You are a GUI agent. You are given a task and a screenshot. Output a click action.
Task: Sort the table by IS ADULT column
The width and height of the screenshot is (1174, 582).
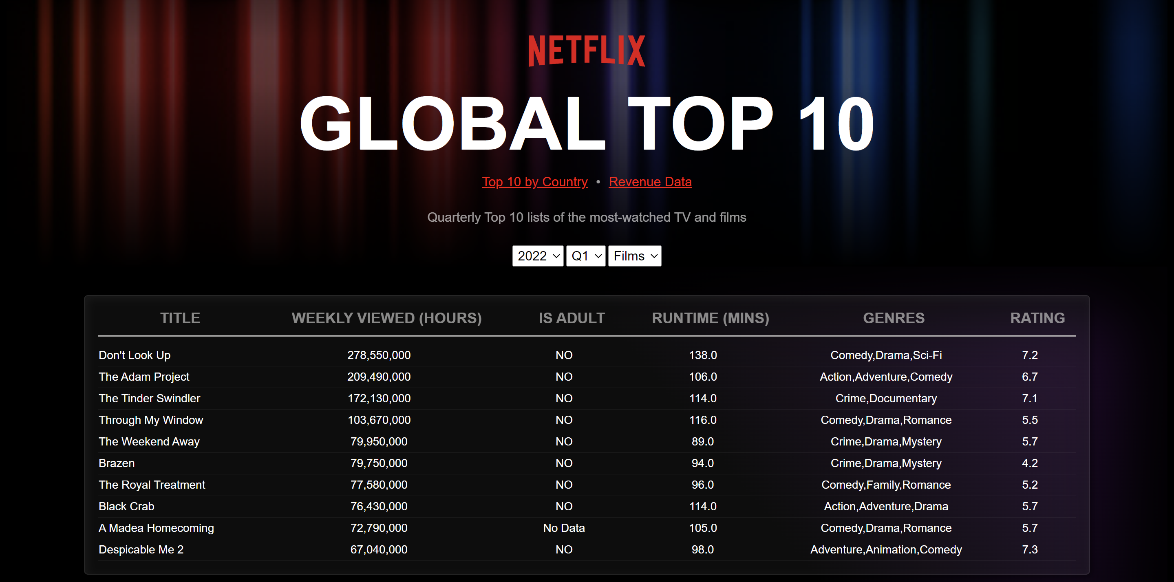coord(572,318)
